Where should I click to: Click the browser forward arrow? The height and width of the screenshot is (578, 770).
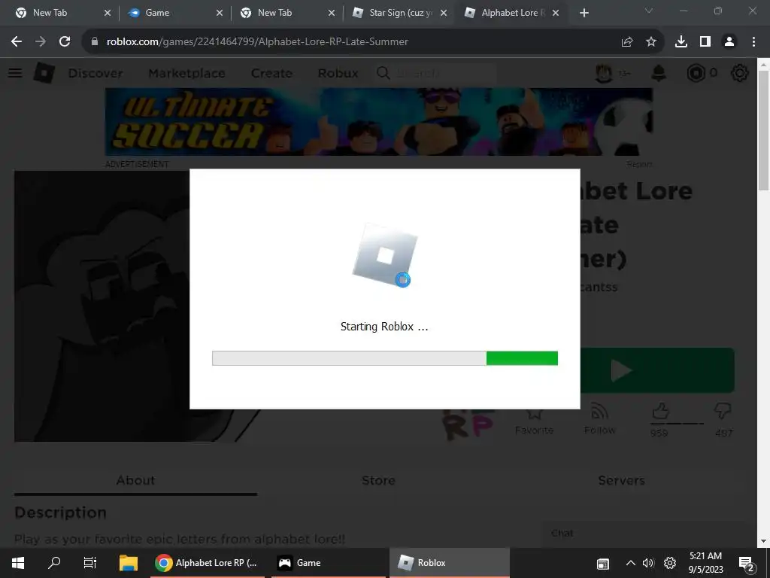tap(41, 42)
